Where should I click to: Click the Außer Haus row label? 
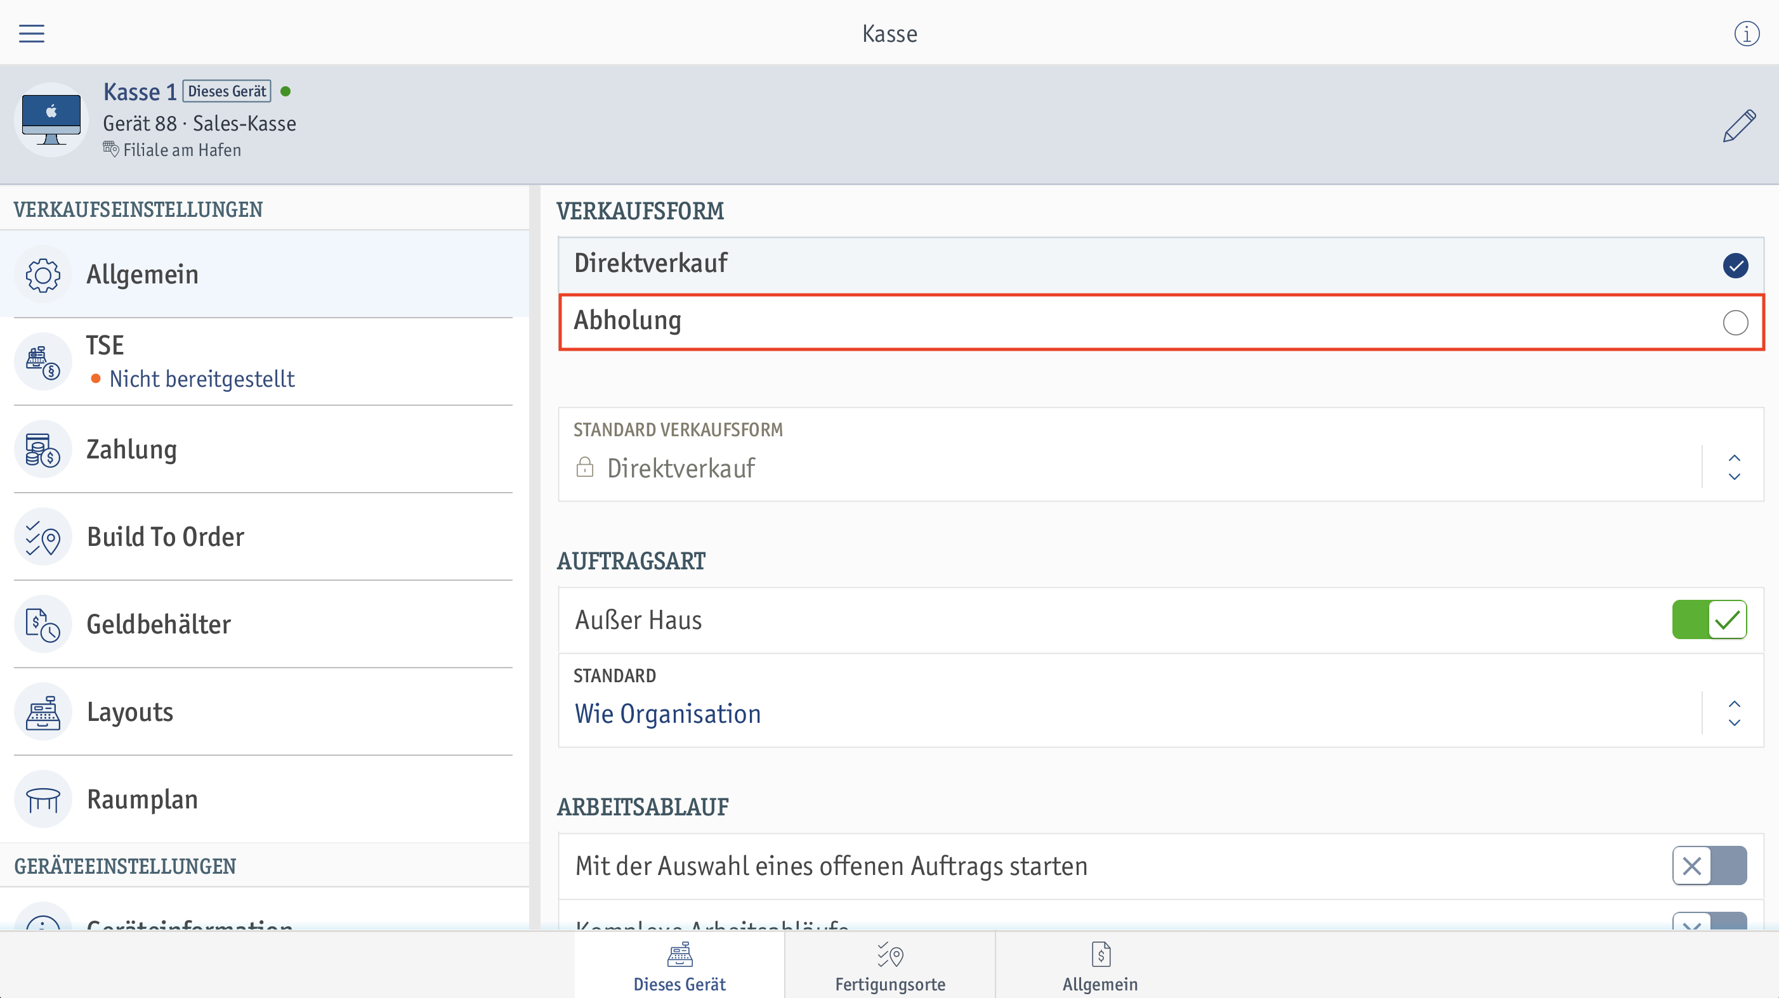click(x=638, y=619)
